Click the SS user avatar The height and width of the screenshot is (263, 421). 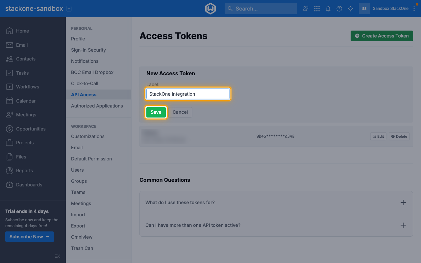coord(364,9)
